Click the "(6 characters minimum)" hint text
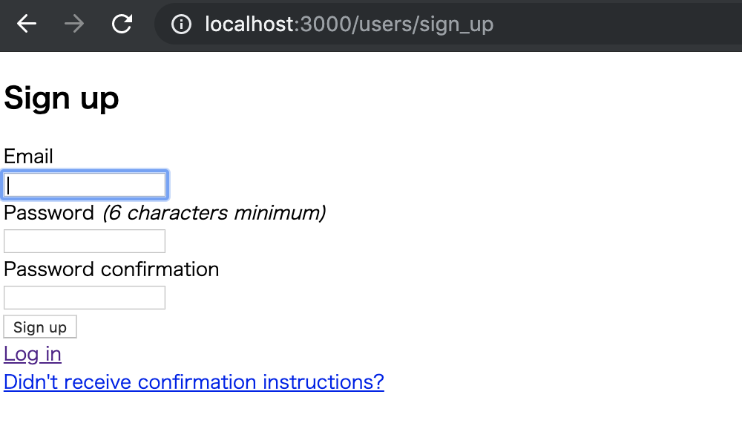The width and height of the screenshot is (742, 426). tap(214, 213)
